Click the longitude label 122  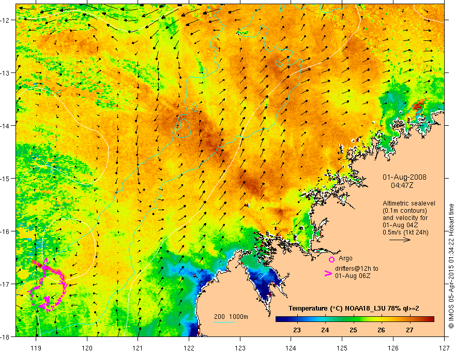pos(189,348)
